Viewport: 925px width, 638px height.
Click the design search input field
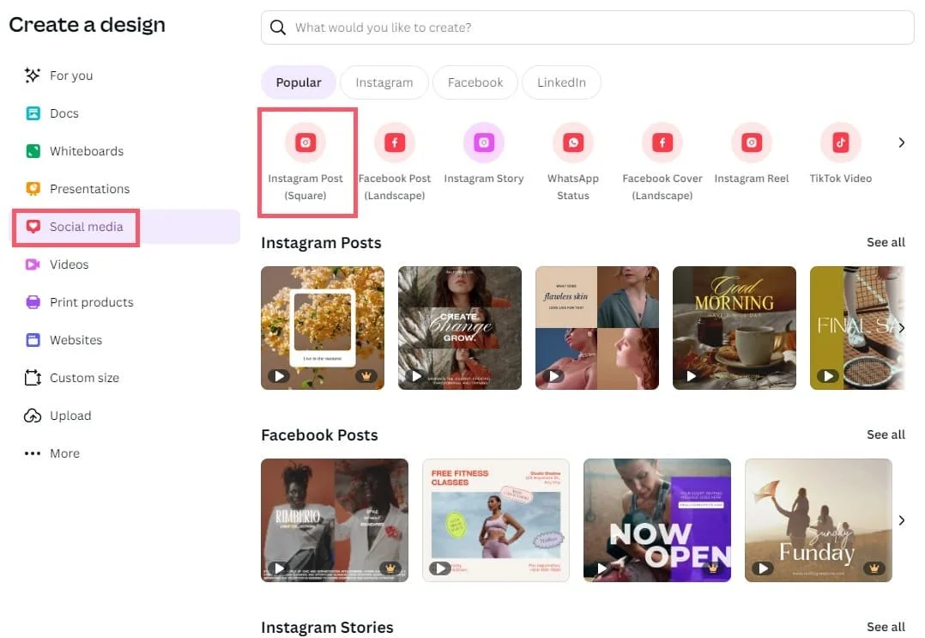tap(586, 27)
